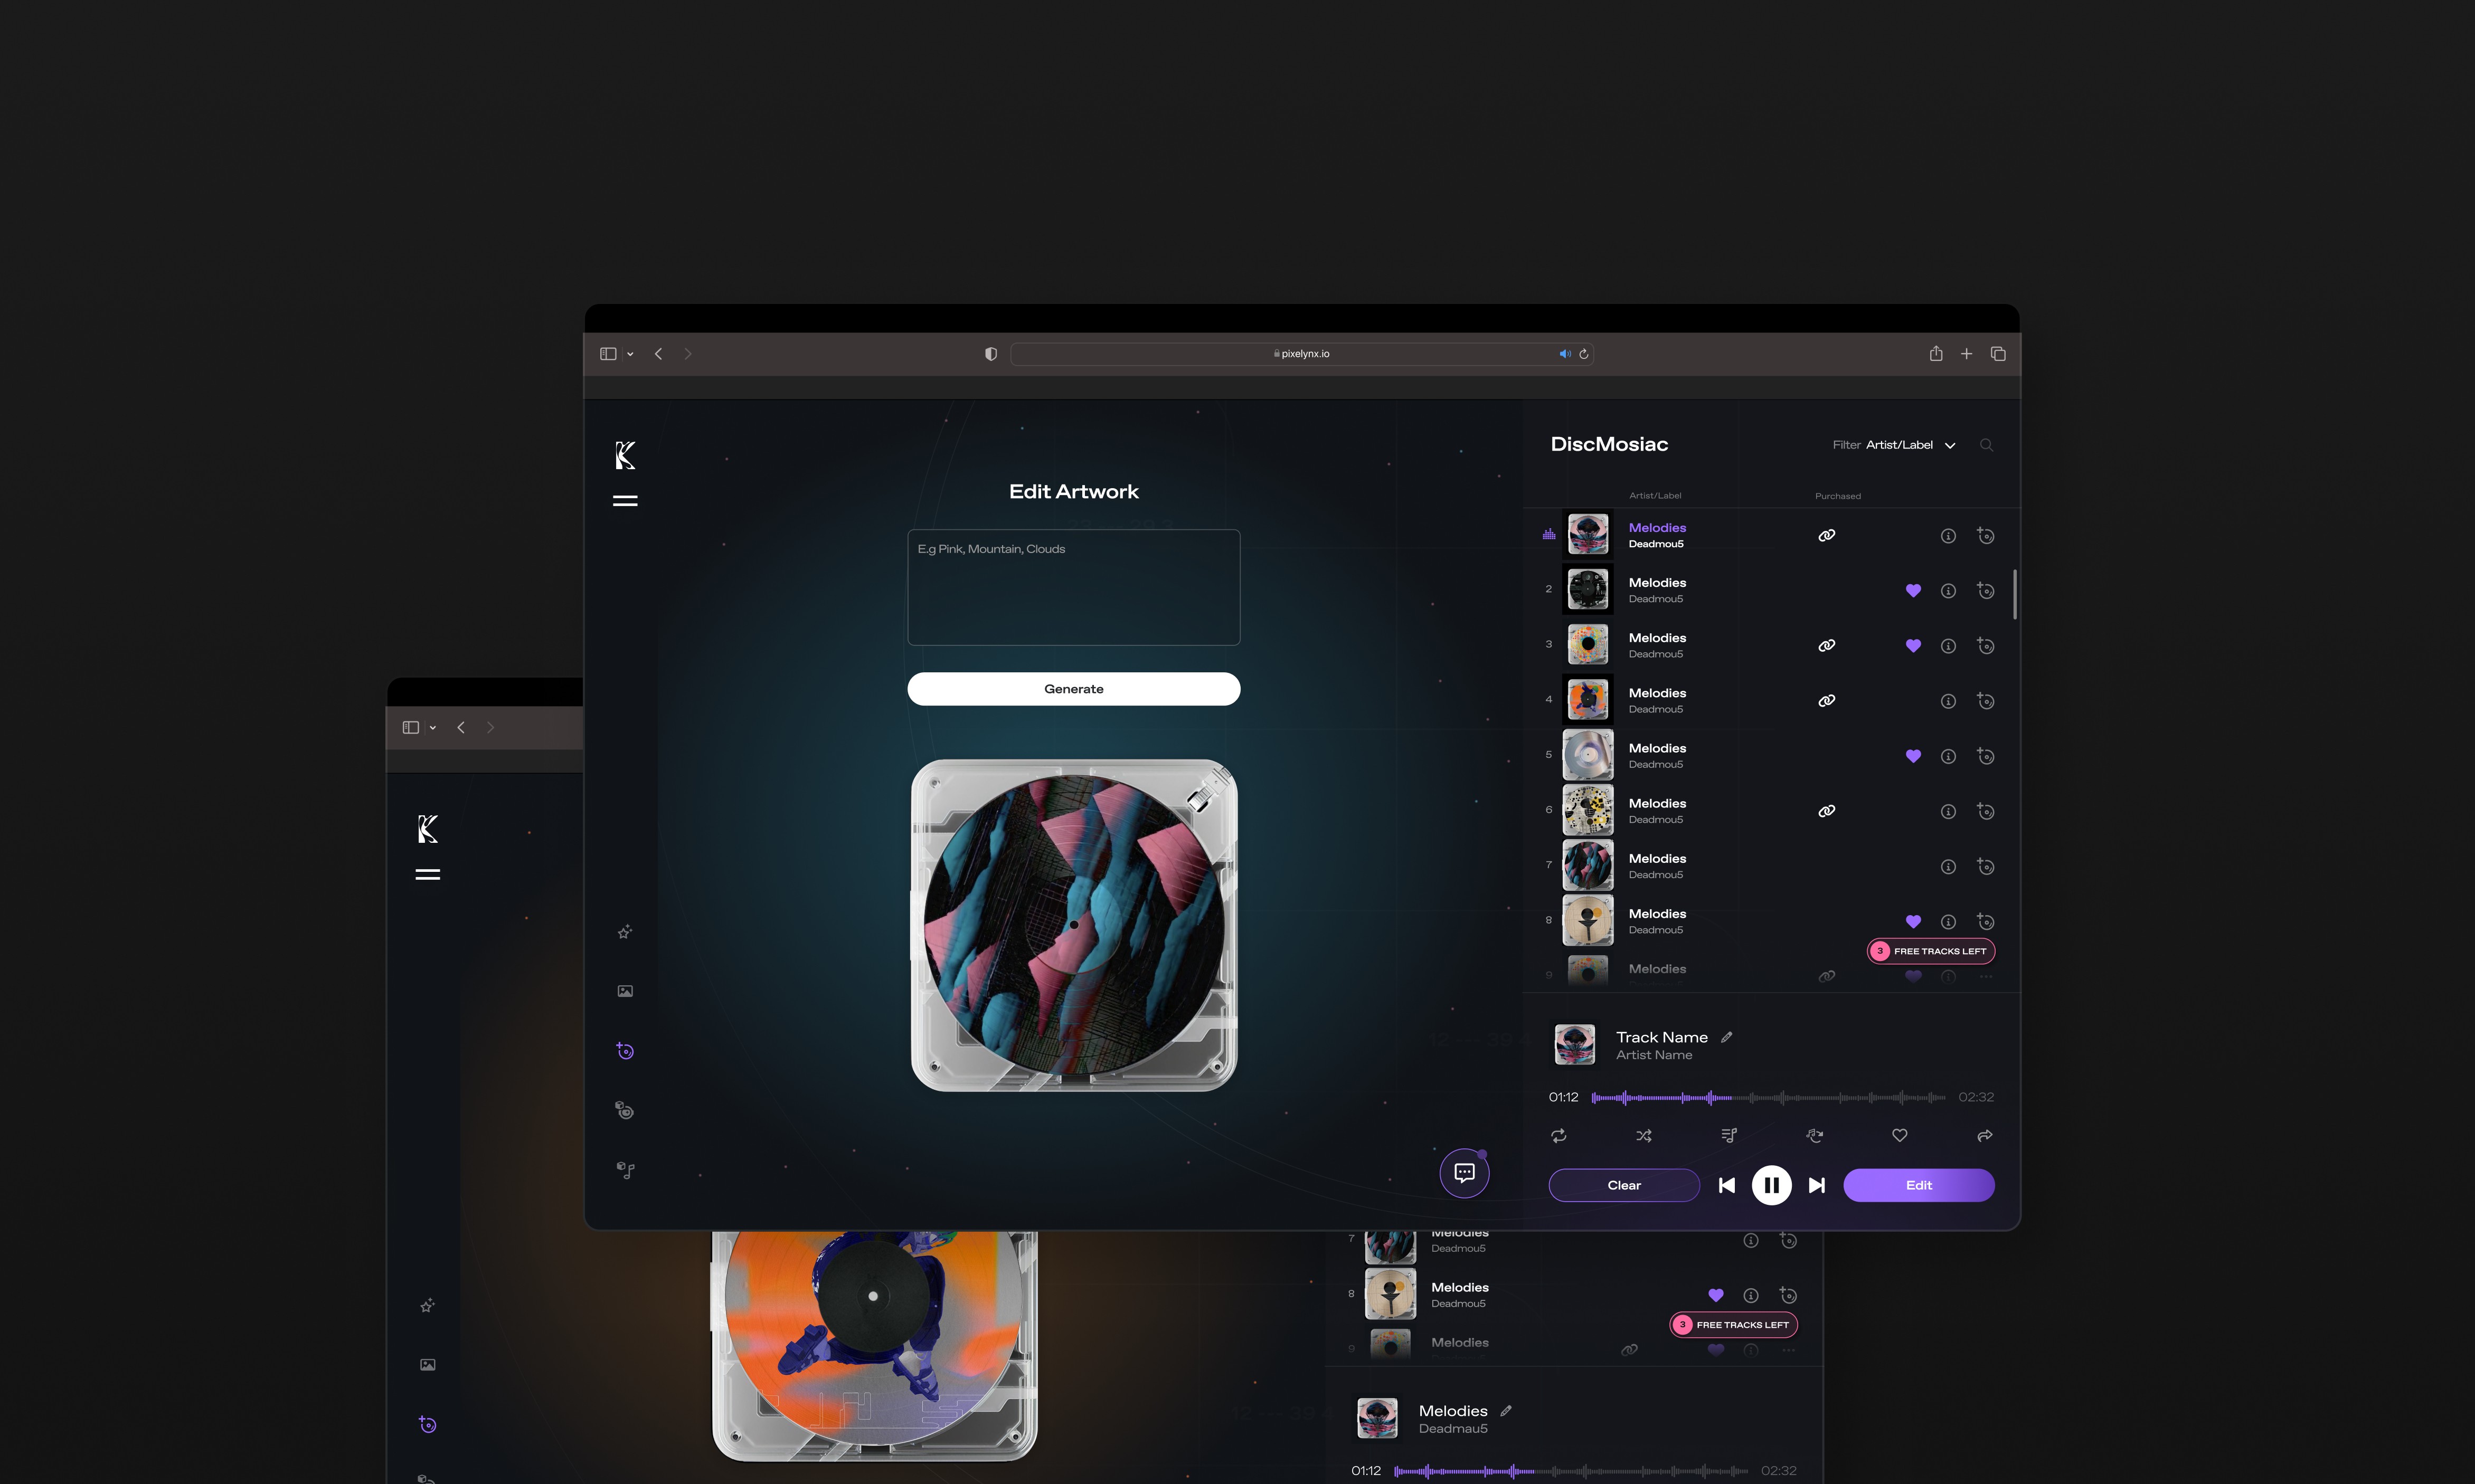Seek in the back window waveform bar
Viewport: 2475px width, 1484px height.
point(1571,1471)
